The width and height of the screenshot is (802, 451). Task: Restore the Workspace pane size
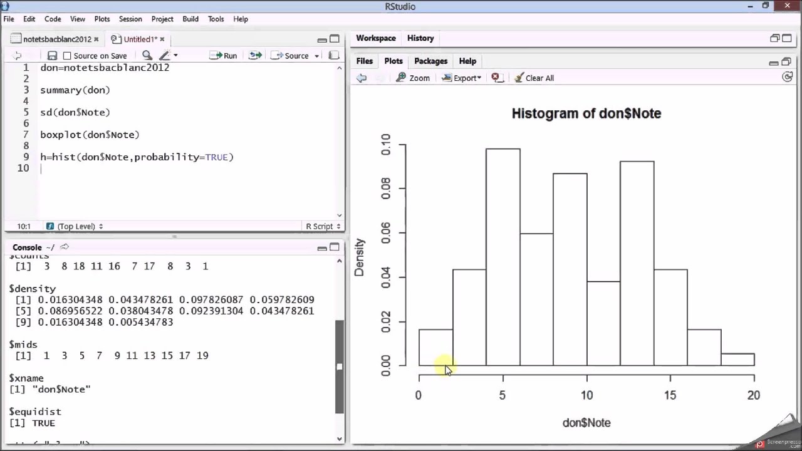click(774, 38)
